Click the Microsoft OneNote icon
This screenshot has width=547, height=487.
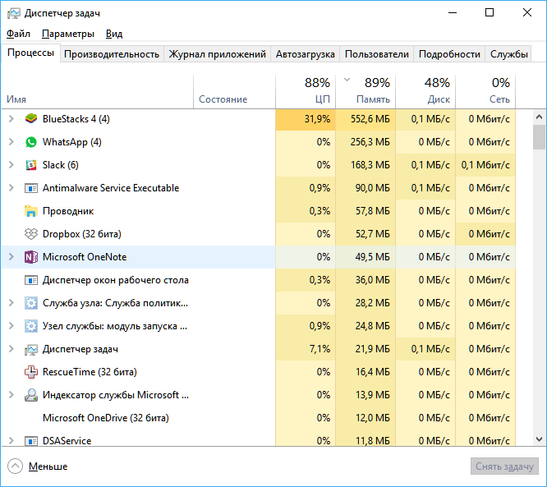[x=31, y=257]
